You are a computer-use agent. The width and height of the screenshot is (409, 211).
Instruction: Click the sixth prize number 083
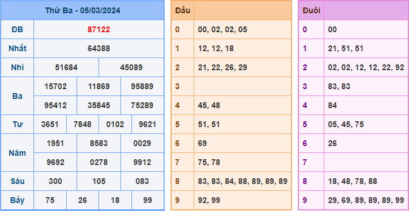pyautogui.click(x=142, y=181)
